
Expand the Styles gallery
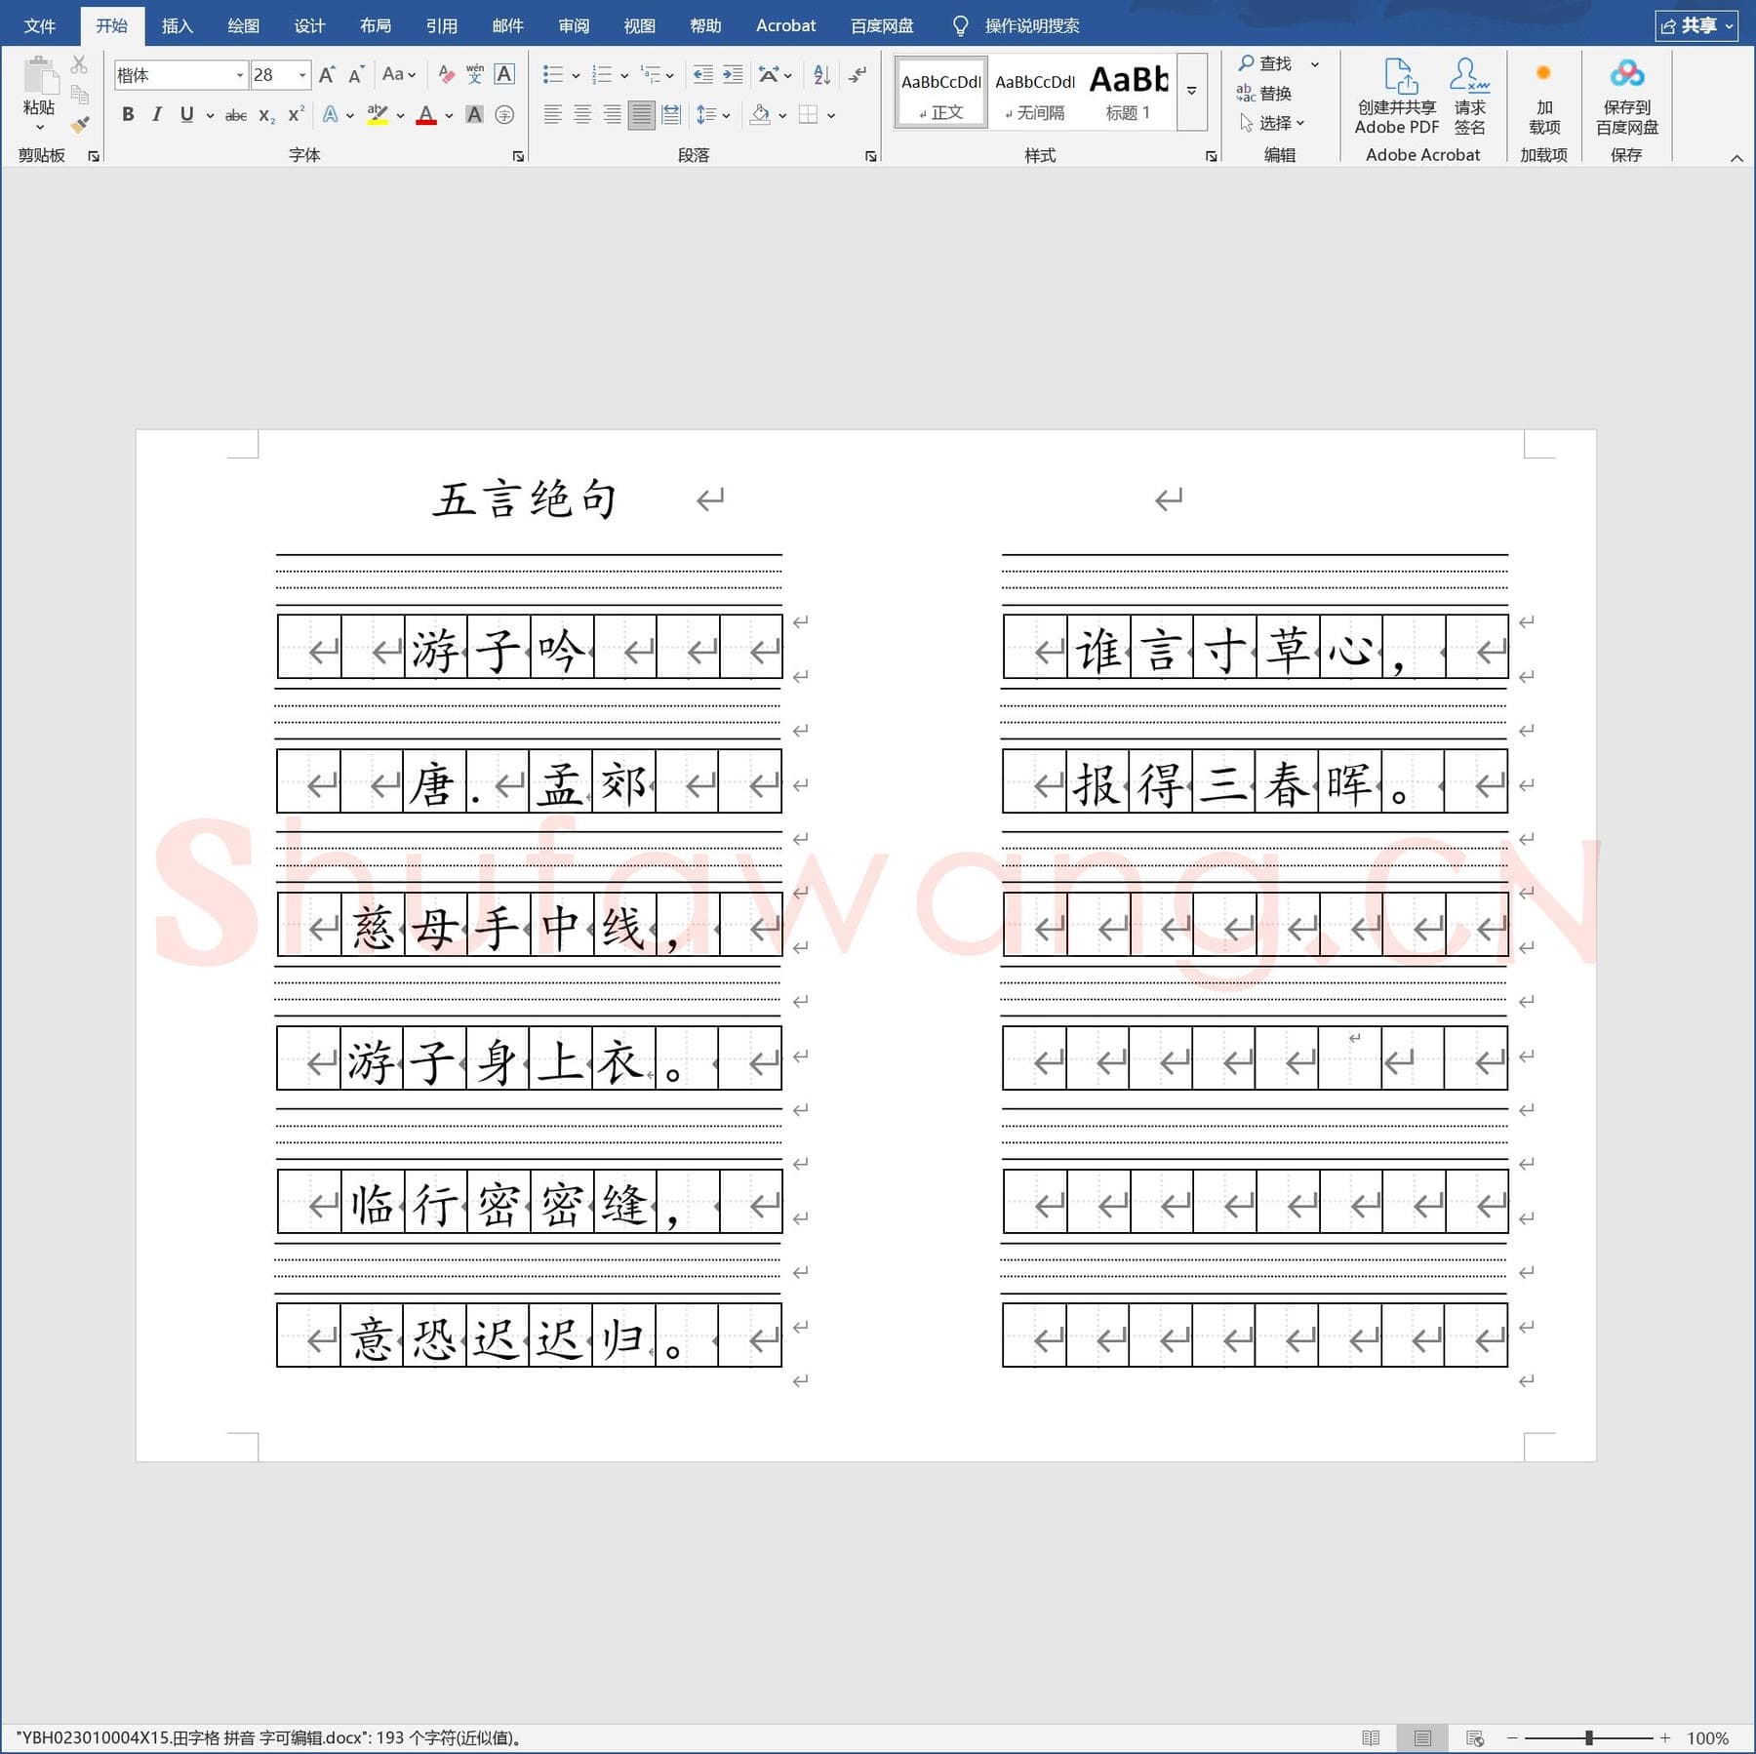point(1191,92)
